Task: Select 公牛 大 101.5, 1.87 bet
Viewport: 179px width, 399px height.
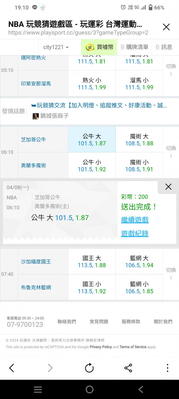Action: click(92, 139)
